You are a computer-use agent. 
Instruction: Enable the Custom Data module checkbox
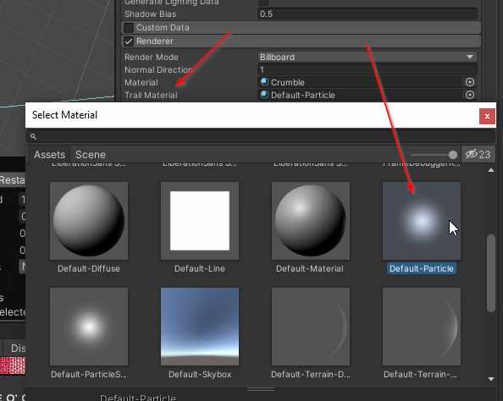[x=129, y=28]
